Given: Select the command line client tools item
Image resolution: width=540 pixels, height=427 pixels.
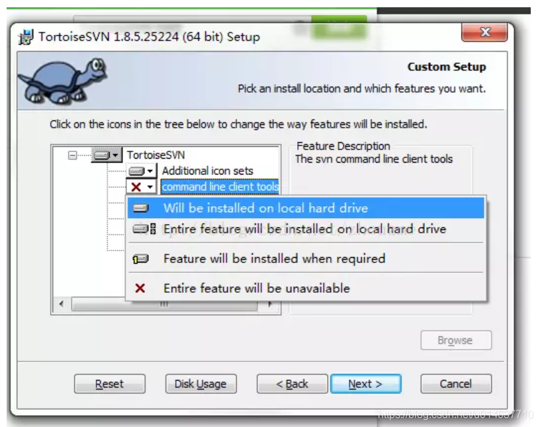Looking at the screenshot, I should pos(220,187).
